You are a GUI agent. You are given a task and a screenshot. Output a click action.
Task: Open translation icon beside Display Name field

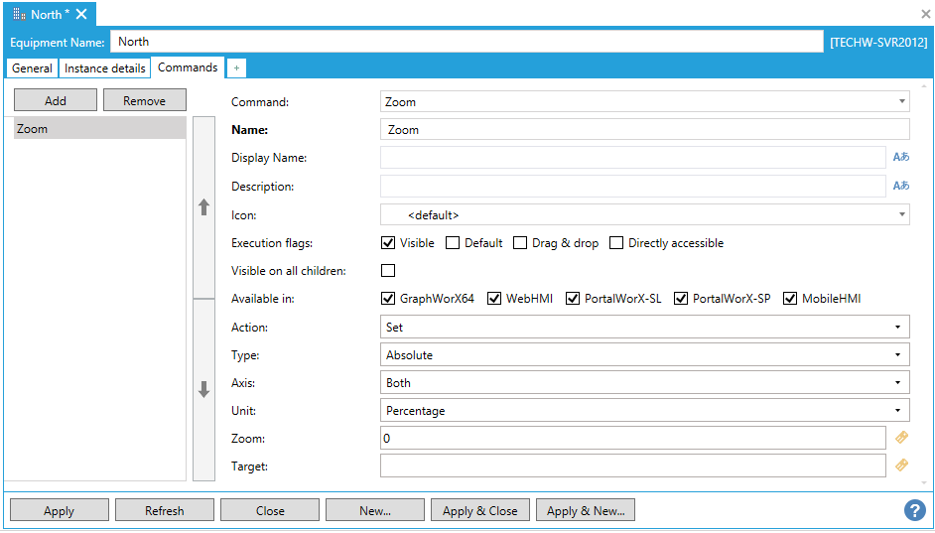(900, 157)
